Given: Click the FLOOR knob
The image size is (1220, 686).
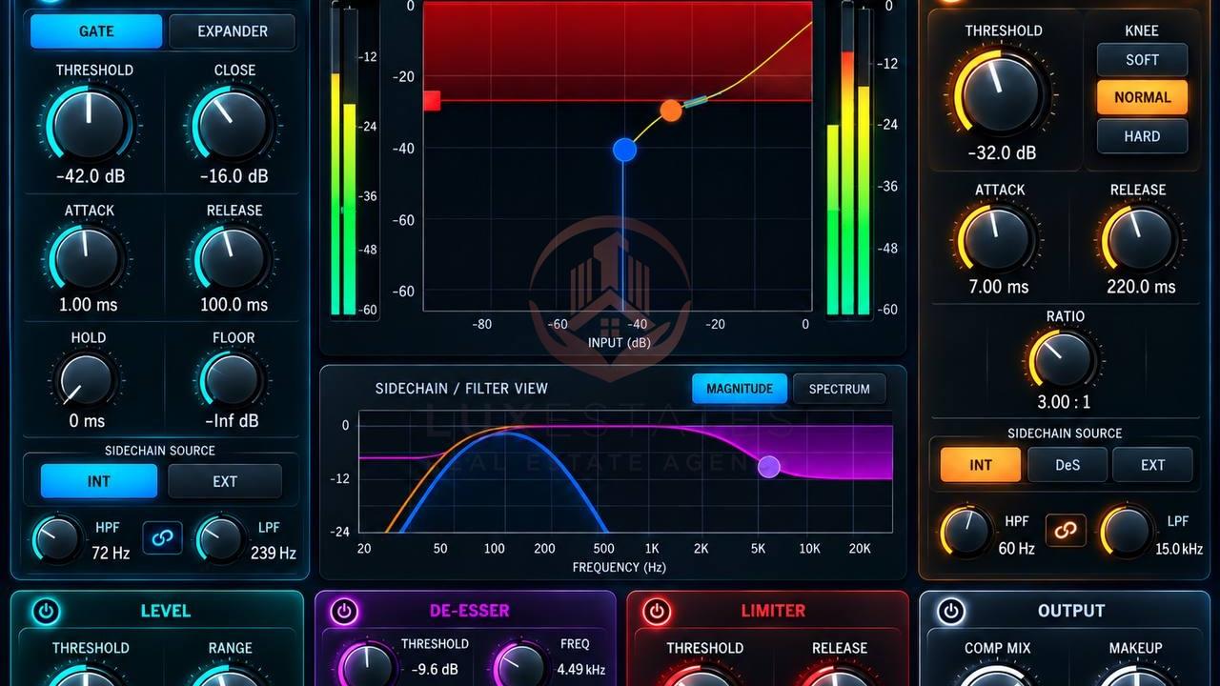Looking at the screenshot, I should pos(231,381).
